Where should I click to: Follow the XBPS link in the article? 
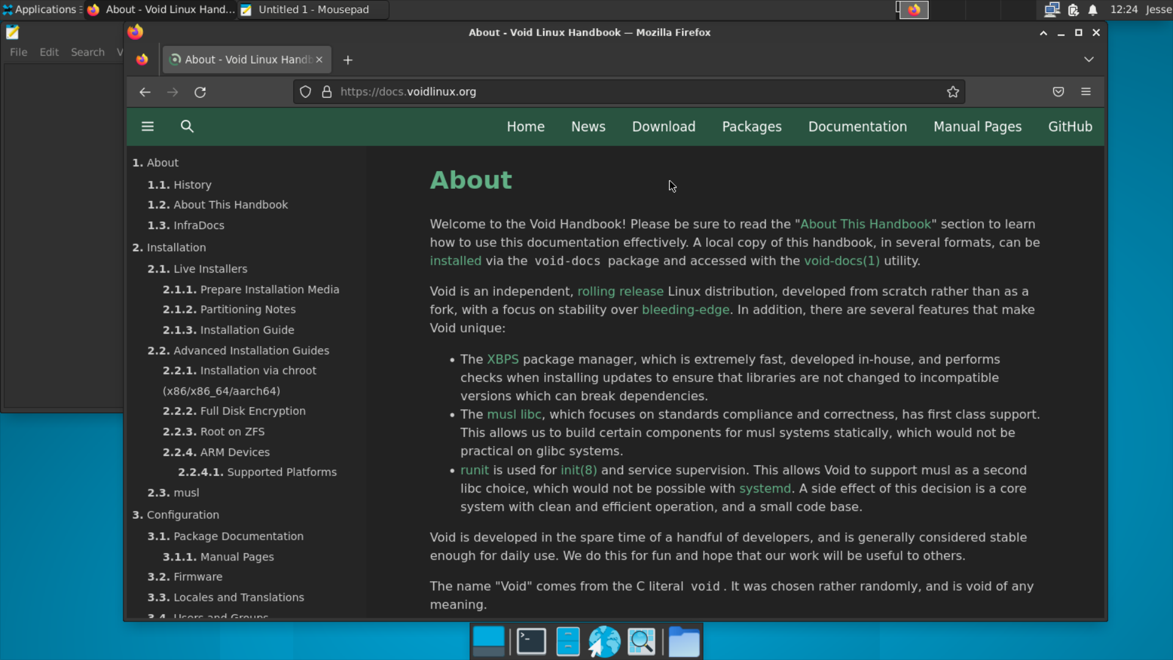[x=502, y=359]
